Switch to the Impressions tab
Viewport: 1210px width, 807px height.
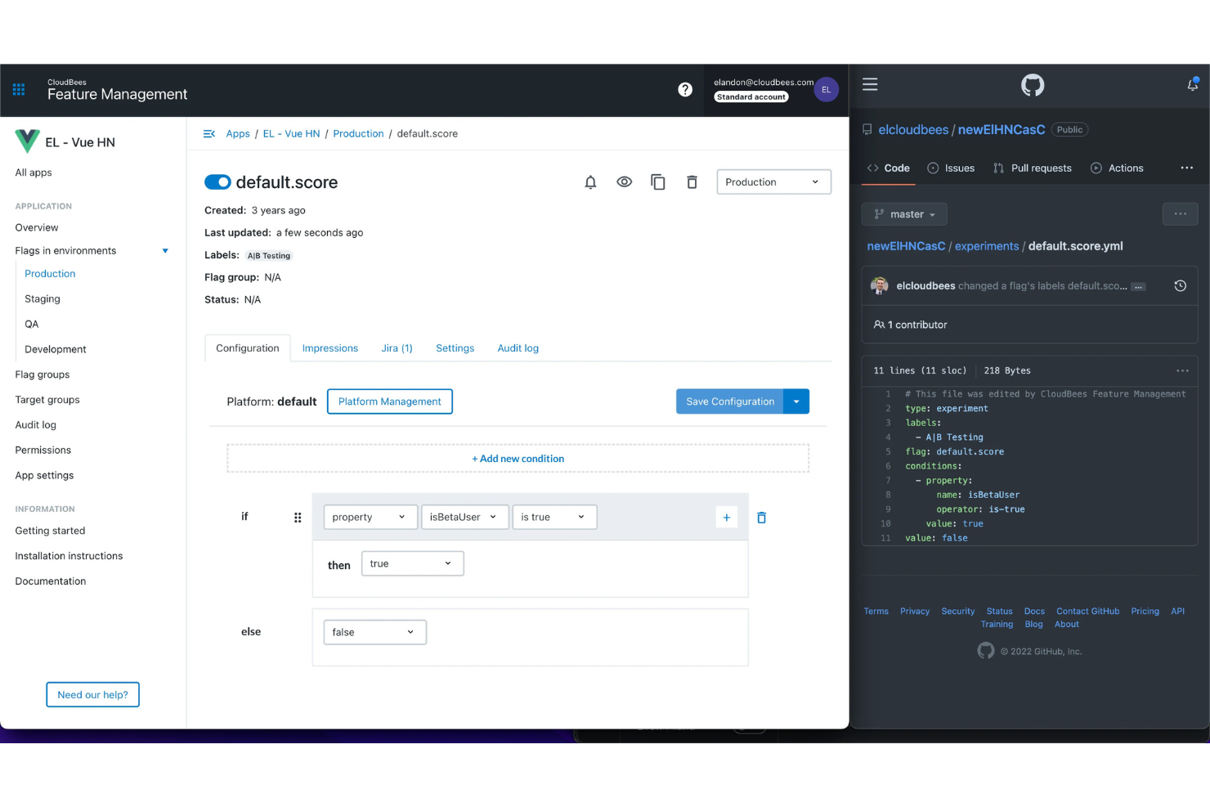coord(330,347)
